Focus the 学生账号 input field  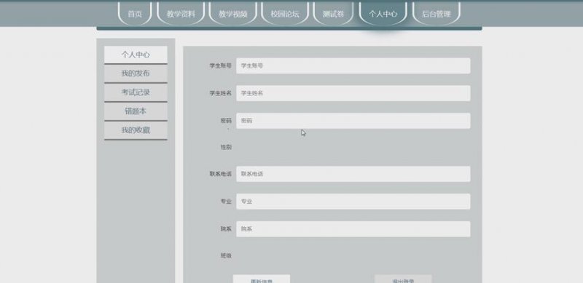[353, 65]
